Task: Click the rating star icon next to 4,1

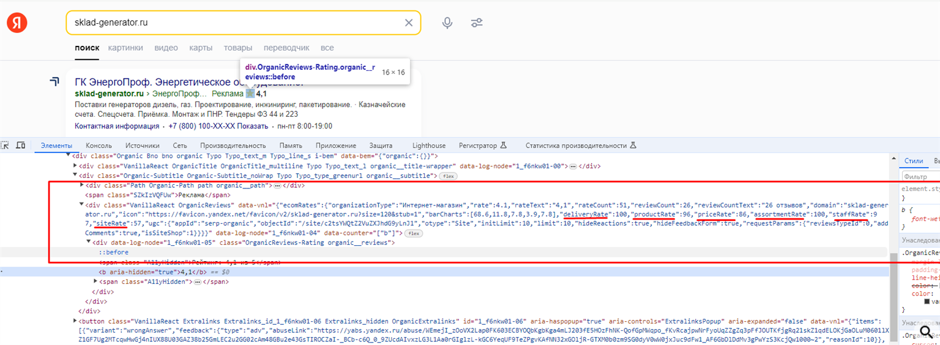Action: [250, 94]
